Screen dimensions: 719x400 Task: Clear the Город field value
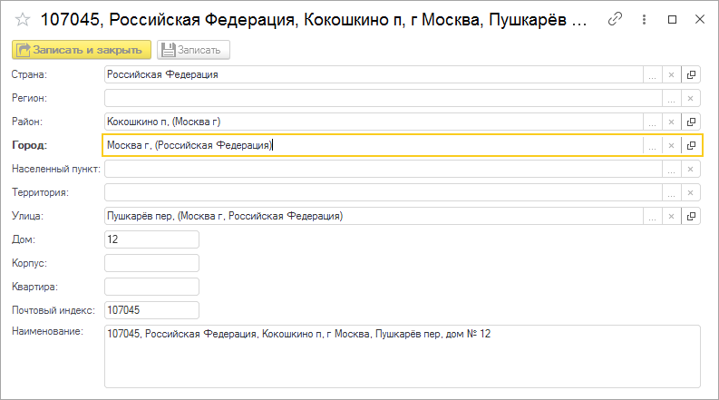[x=672, y=145]
